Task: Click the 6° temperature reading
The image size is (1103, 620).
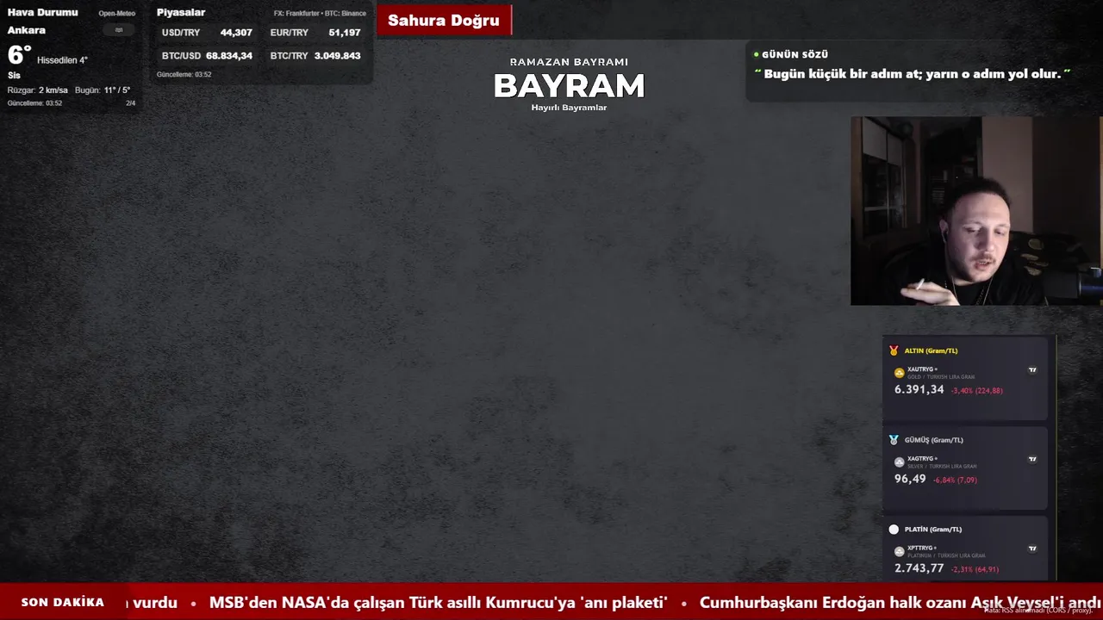Action: point(19,55)
